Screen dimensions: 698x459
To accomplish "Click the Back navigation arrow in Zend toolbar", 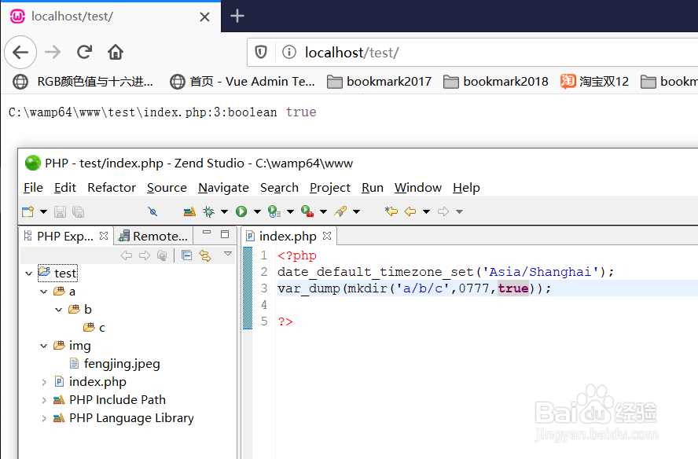I will click(x=410, y=211).
